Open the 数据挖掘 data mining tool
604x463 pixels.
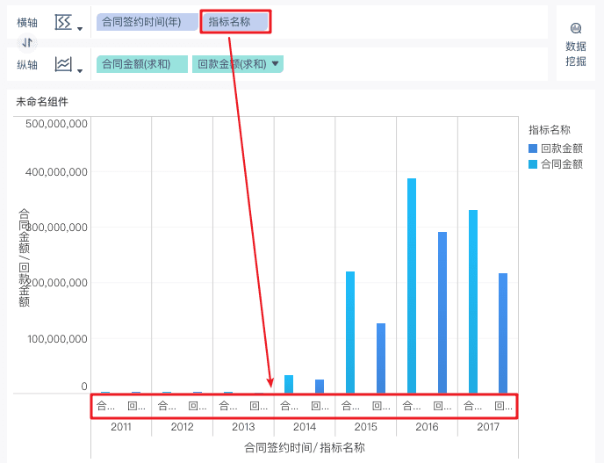[x=576, y=44]
